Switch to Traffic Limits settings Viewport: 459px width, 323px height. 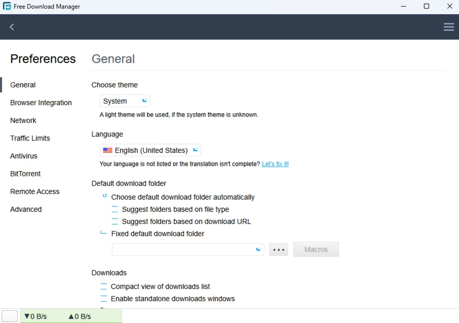[x=30, y=138]
